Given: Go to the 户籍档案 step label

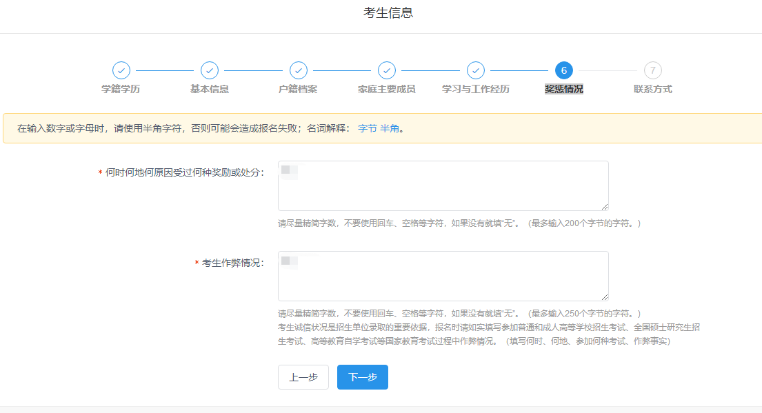Looking at the screenshot, I should (299, 89).
